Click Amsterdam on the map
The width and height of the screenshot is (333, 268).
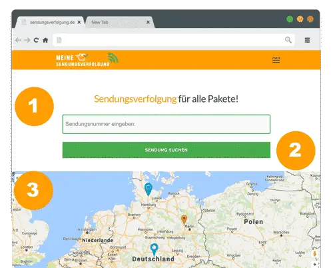[87, 229]
